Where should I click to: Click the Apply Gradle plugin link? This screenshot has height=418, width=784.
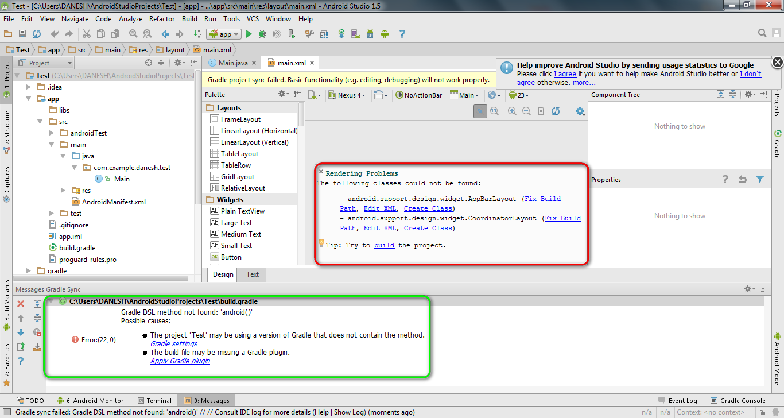point(180,361)
